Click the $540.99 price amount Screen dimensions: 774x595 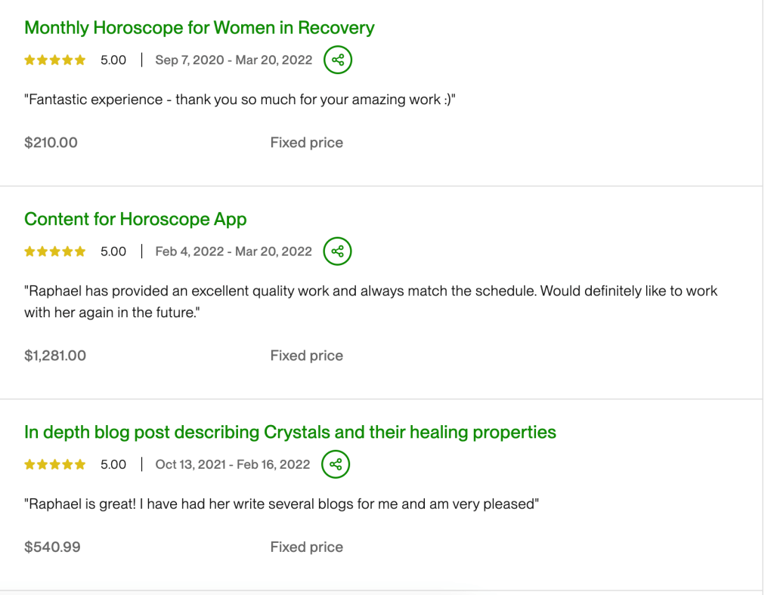click(x=52, y=547)
